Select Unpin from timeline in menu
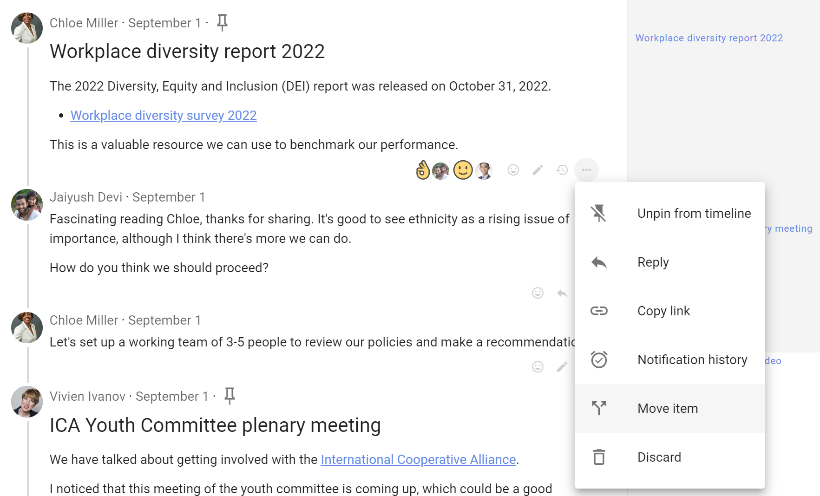The width and height of the screenshot is (820, 496). pyautogui.click(x=669, y=213)
